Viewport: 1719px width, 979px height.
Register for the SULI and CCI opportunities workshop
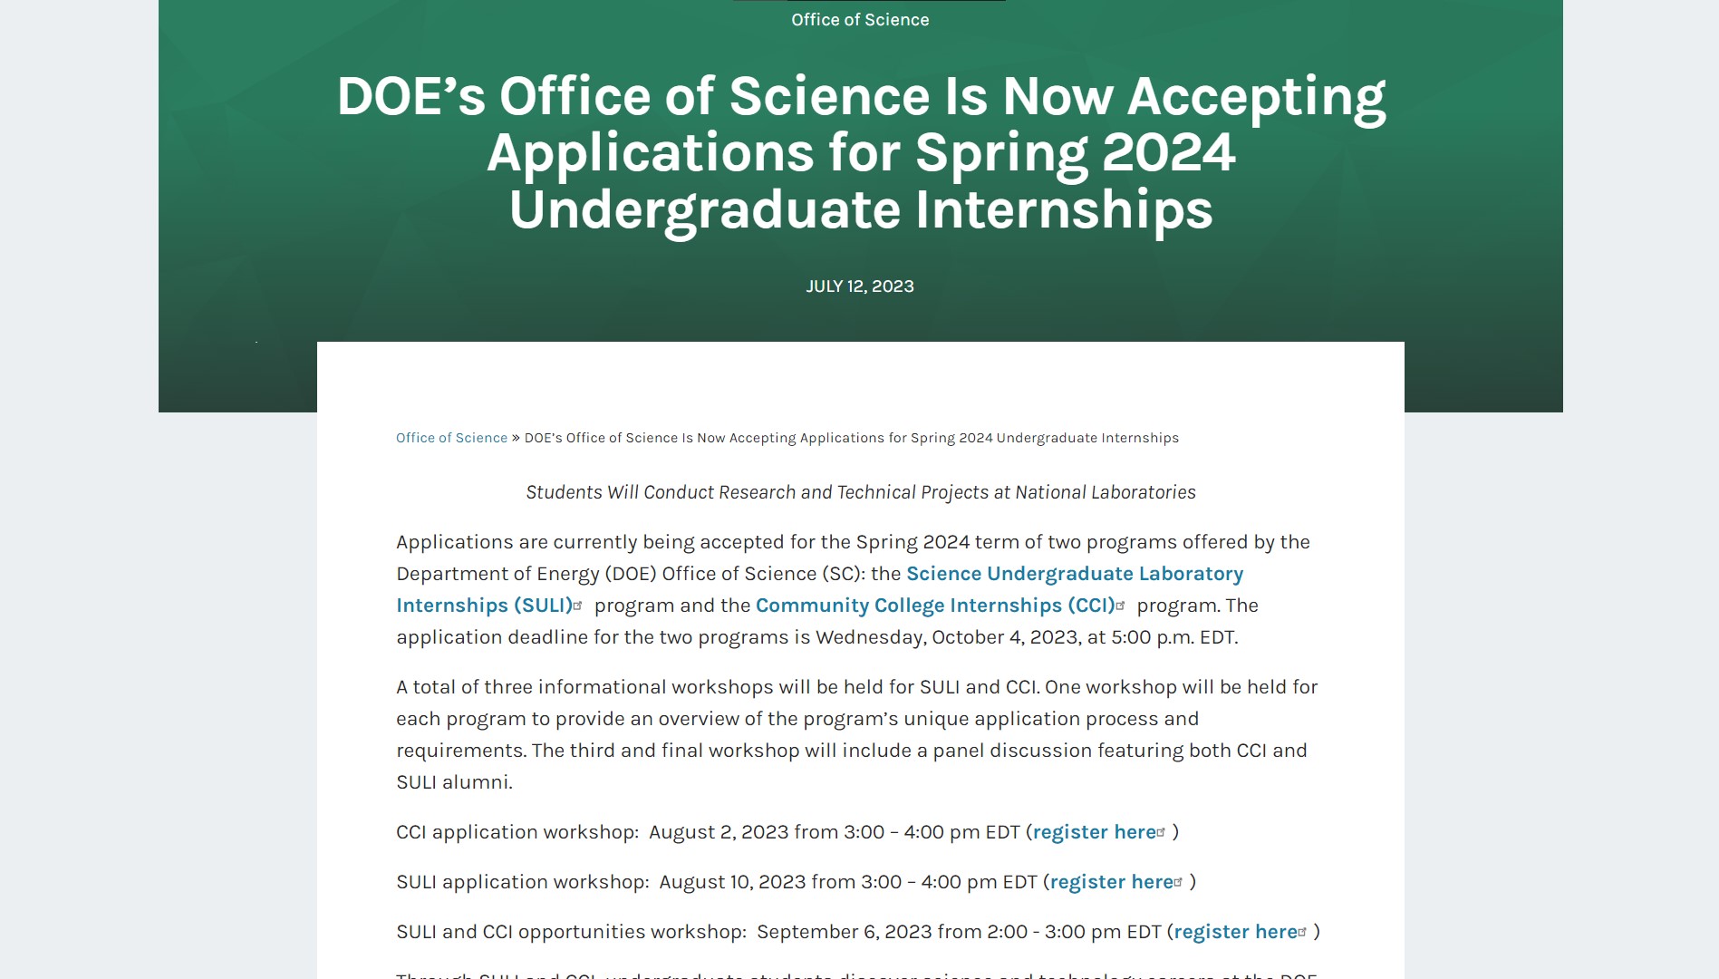[x=1236, y=932]
